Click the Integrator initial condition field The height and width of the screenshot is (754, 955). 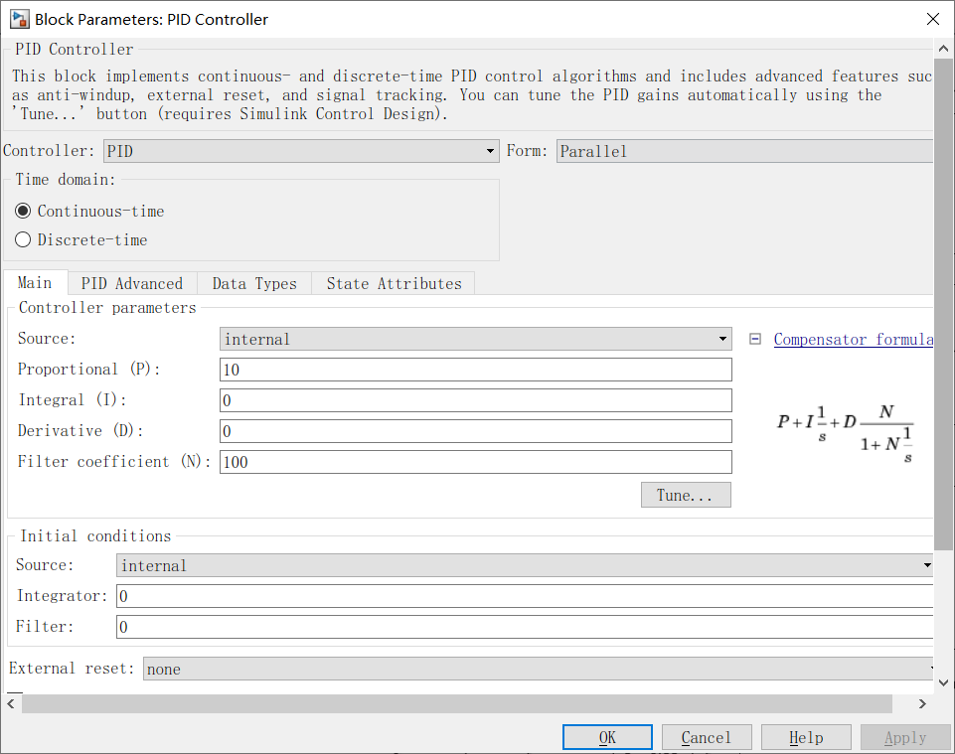(x=525, y=596)
